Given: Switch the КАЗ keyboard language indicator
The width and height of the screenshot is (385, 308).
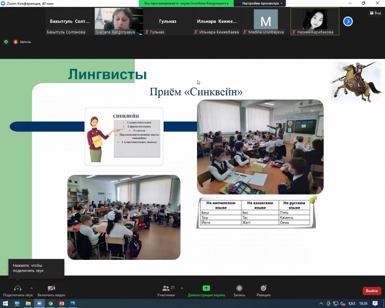Looking at the screenshot, I should (x=352, y=304).
